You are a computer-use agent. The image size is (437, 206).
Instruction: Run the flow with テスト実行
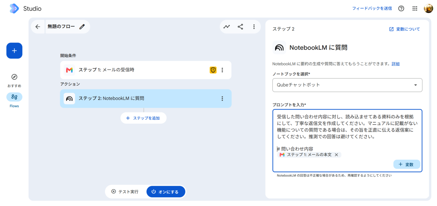(125, 191)
